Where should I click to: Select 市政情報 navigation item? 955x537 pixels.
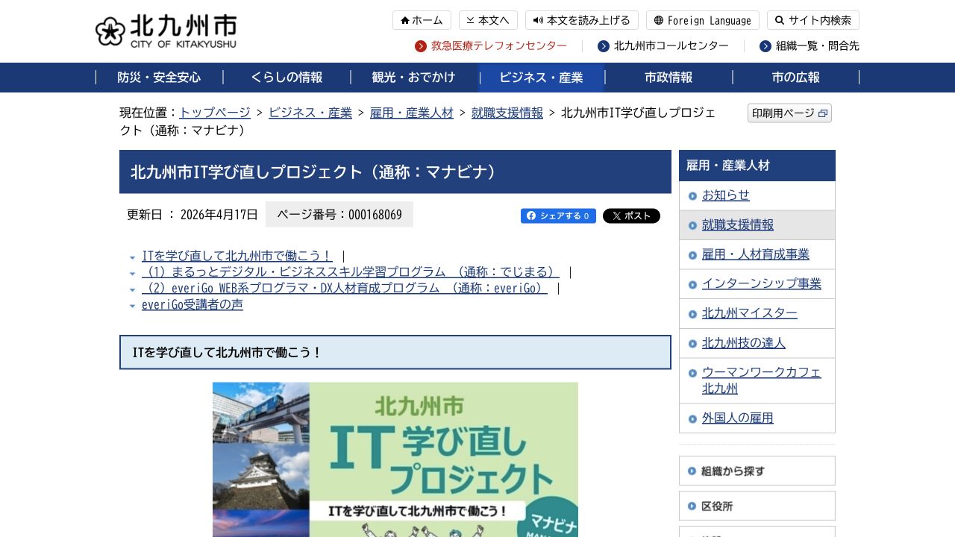coord(668,78)
